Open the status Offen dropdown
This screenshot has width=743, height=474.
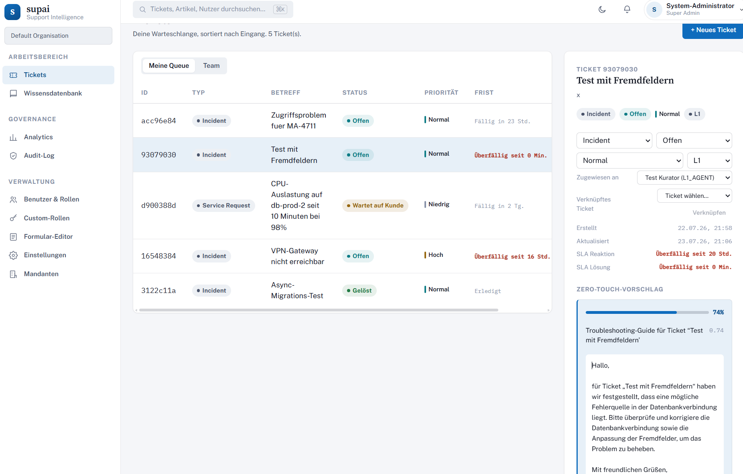click(x=694, y=140)
